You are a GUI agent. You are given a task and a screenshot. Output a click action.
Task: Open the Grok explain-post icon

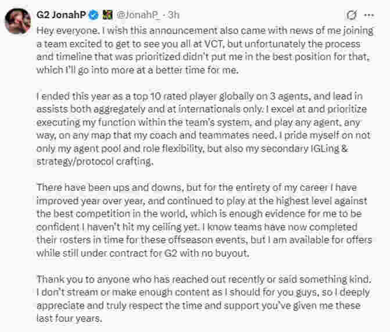(351, 15)
